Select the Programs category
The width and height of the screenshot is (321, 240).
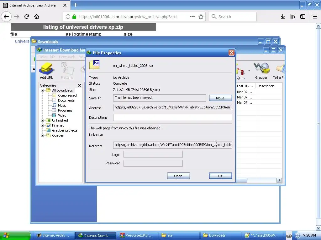[x=65, y=110]
